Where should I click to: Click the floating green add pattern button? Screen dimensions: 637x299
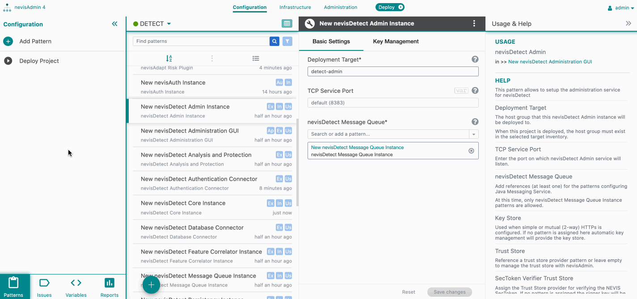[x=151, y=284]
